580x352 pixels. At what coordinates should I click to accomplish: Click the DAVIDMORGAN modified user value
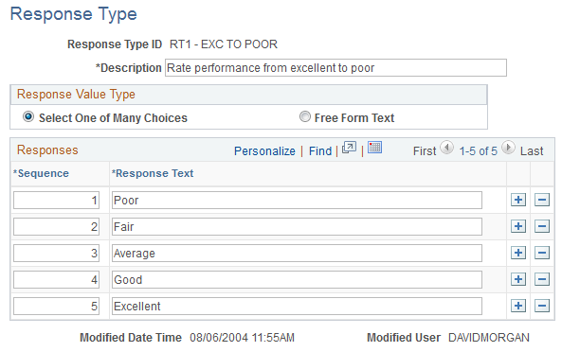tap(489, 338)
